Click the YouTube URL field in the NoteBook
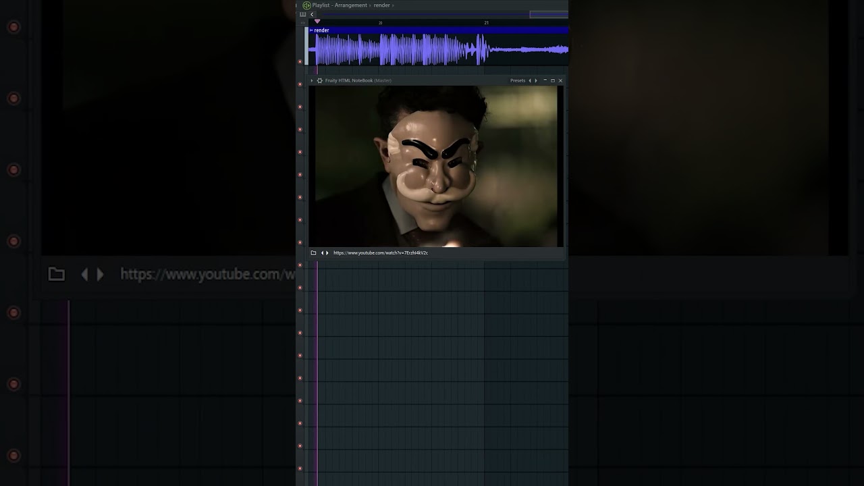 (381, 252)
